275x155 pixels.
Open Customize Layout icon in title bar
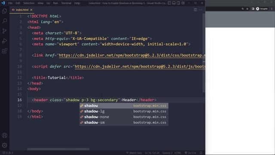tap(183, 3)
